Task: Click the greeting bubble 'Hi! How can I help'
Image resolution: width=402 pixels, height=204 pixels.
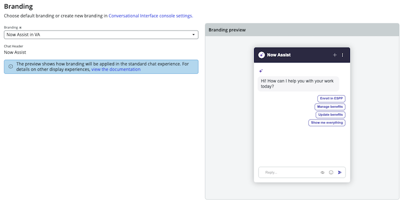Action: click(298, 84)
